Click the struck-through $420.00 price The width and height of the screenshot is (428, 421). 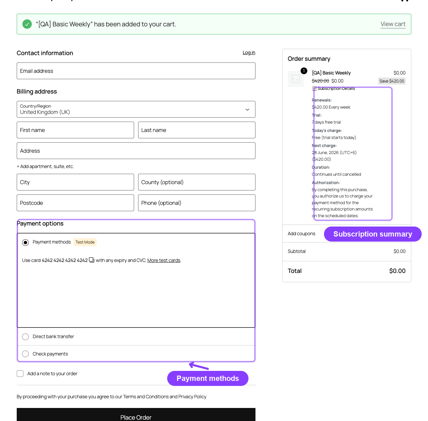320,81
